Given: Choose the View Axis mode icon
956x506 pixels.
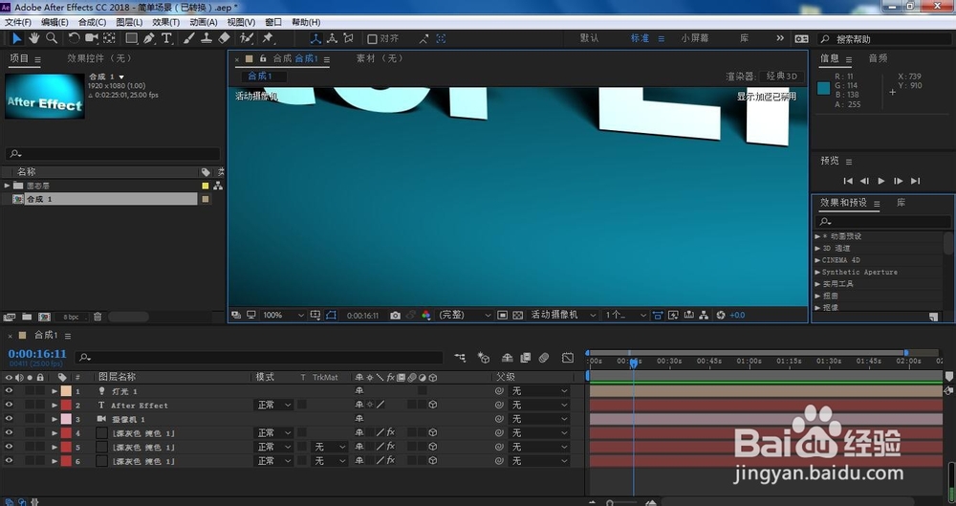Looking at the screenshot, I should click(348, 38).
